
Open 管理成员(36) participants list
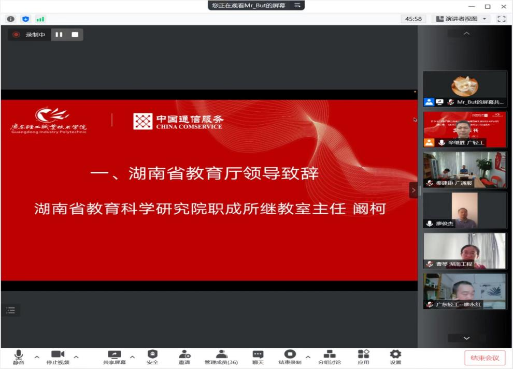pyautogui.click(x=221, y=357)
